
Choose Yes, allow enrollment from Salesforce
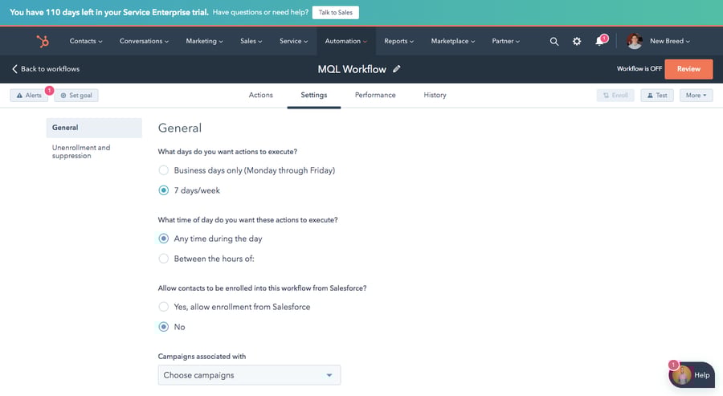point(163,307)
